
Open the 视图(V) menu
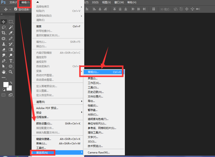[x=106, y=2]
